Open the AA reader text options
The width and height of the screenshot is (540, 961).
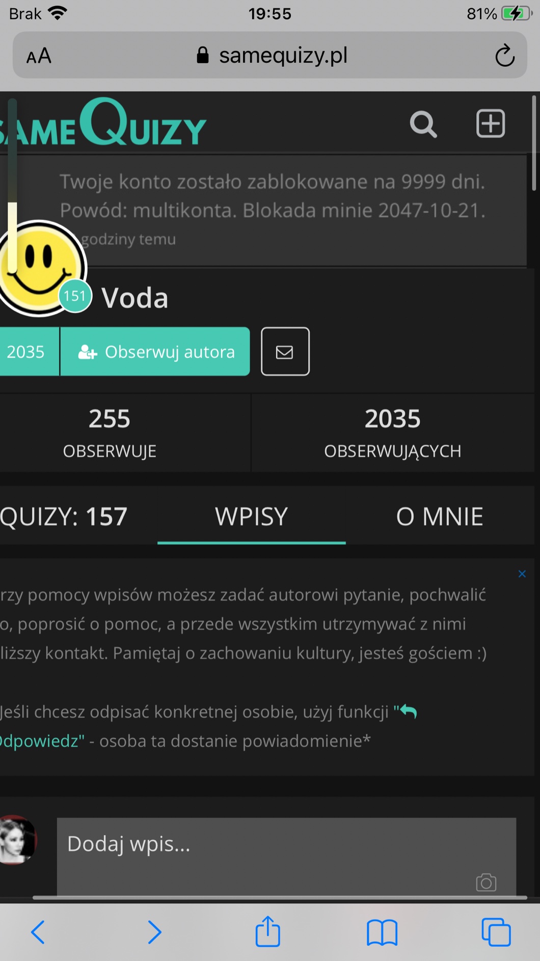(x=39, y=56)
